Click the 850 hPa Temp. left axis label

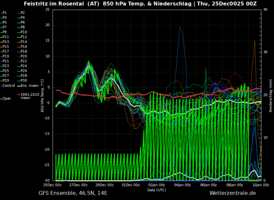pyautogui.click(x=42, y=95)
